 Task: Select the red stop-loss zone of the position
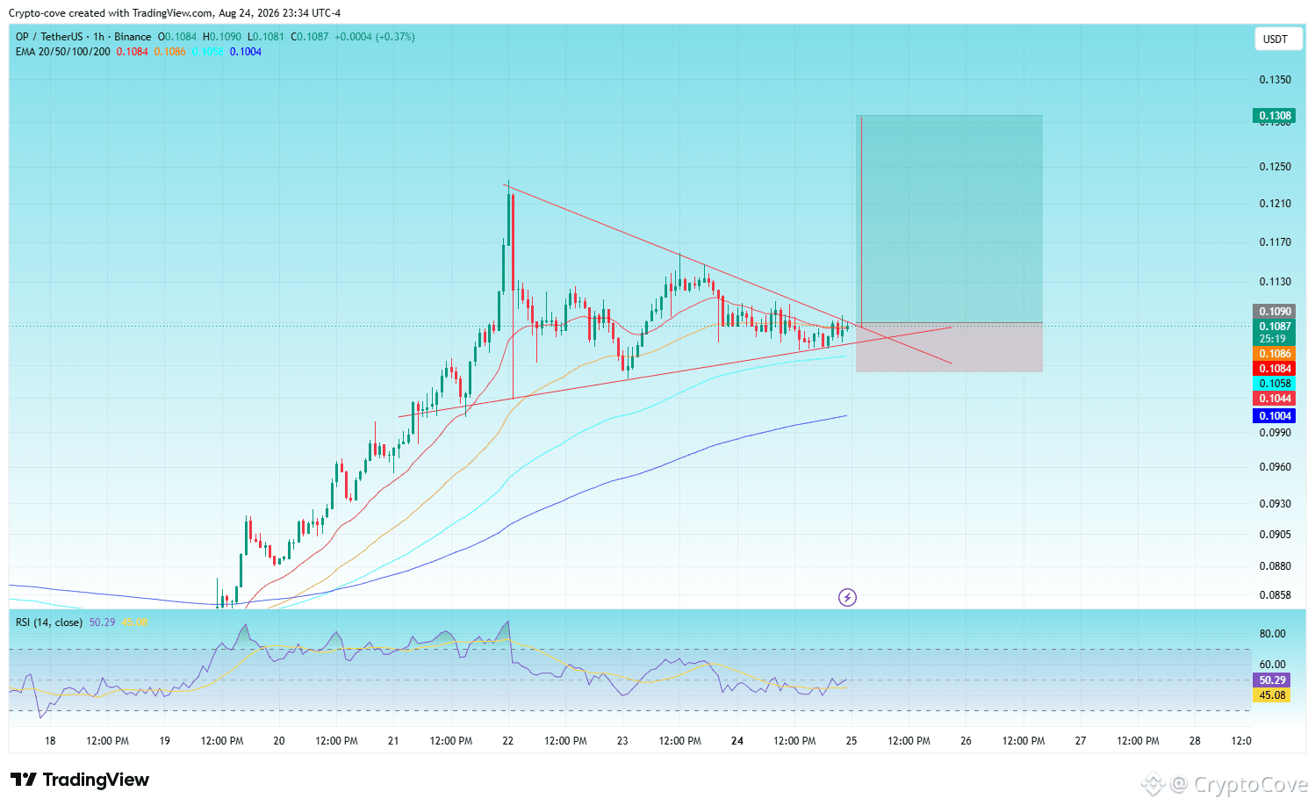[950, 348]
